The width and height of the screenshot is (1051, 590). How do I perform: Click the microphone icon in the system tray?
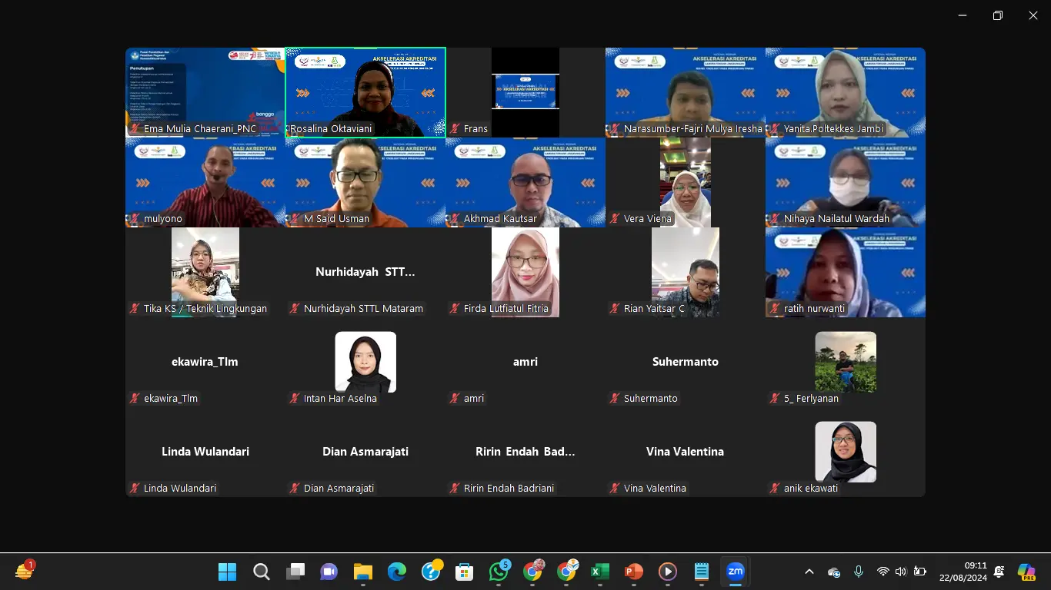858,572
